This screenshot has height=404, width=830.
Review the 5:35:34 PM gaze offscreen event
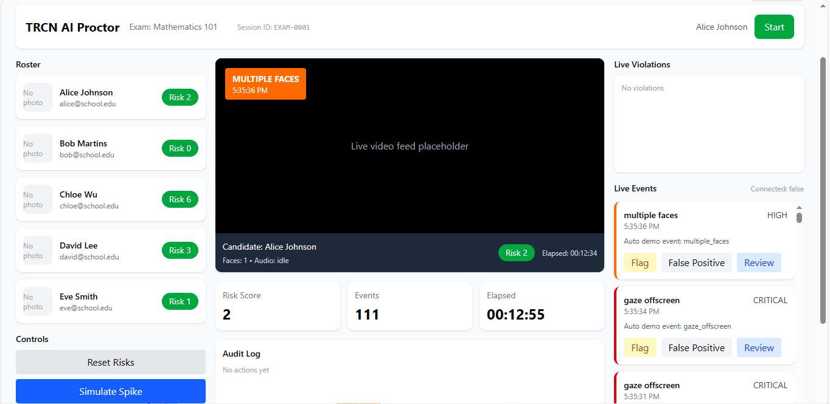point(759,348)
